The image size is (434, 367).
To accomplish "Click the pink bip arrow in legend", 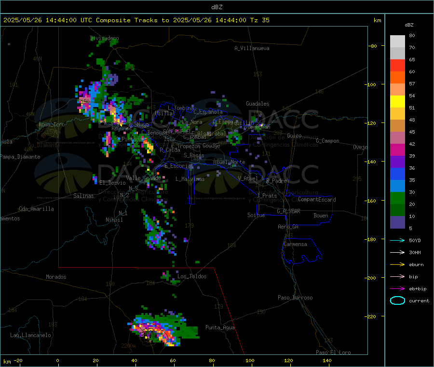I will click(x=397, y=276).
